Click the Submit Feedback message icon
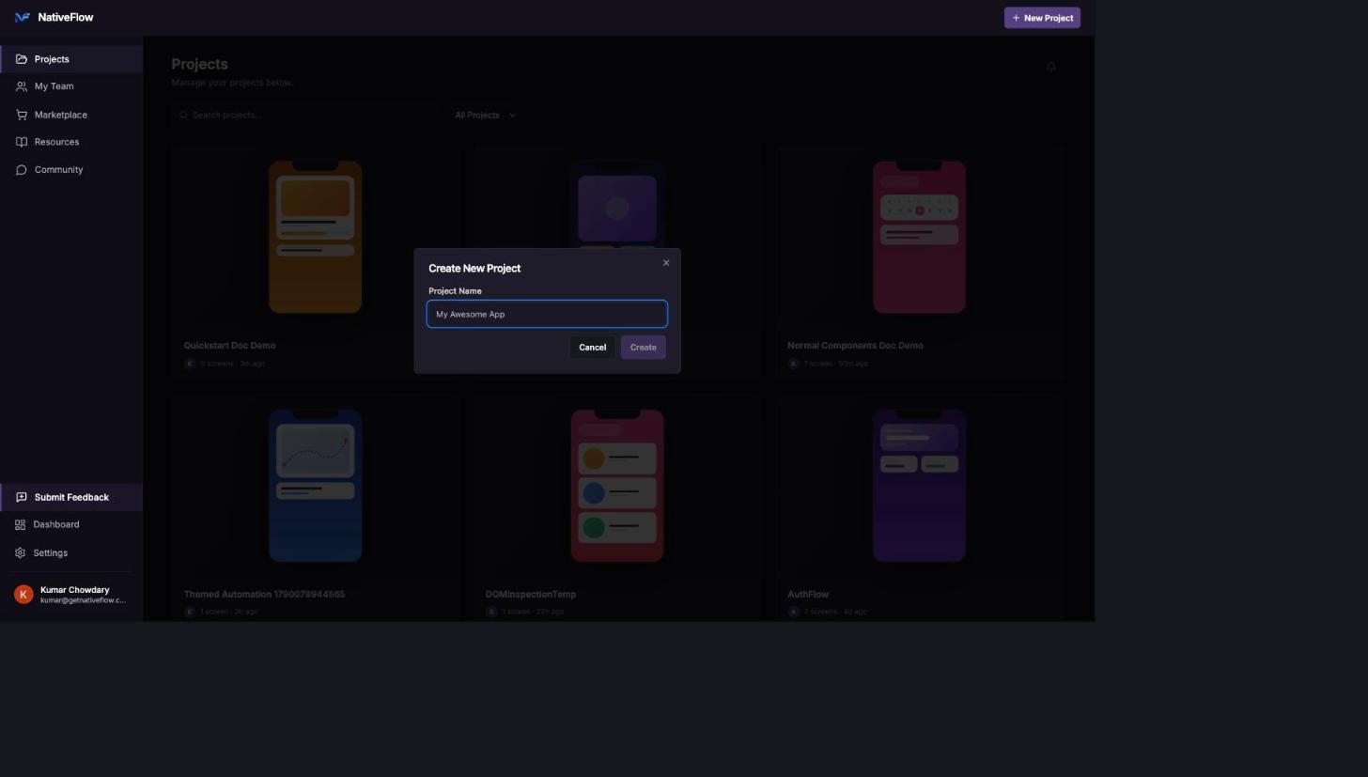This screenshot has height=777, width=1368. [x=22, y=497]
